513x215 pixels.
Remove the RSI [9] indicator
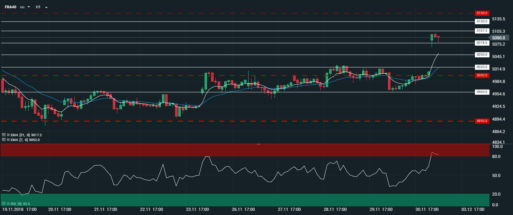pos(8,204)
